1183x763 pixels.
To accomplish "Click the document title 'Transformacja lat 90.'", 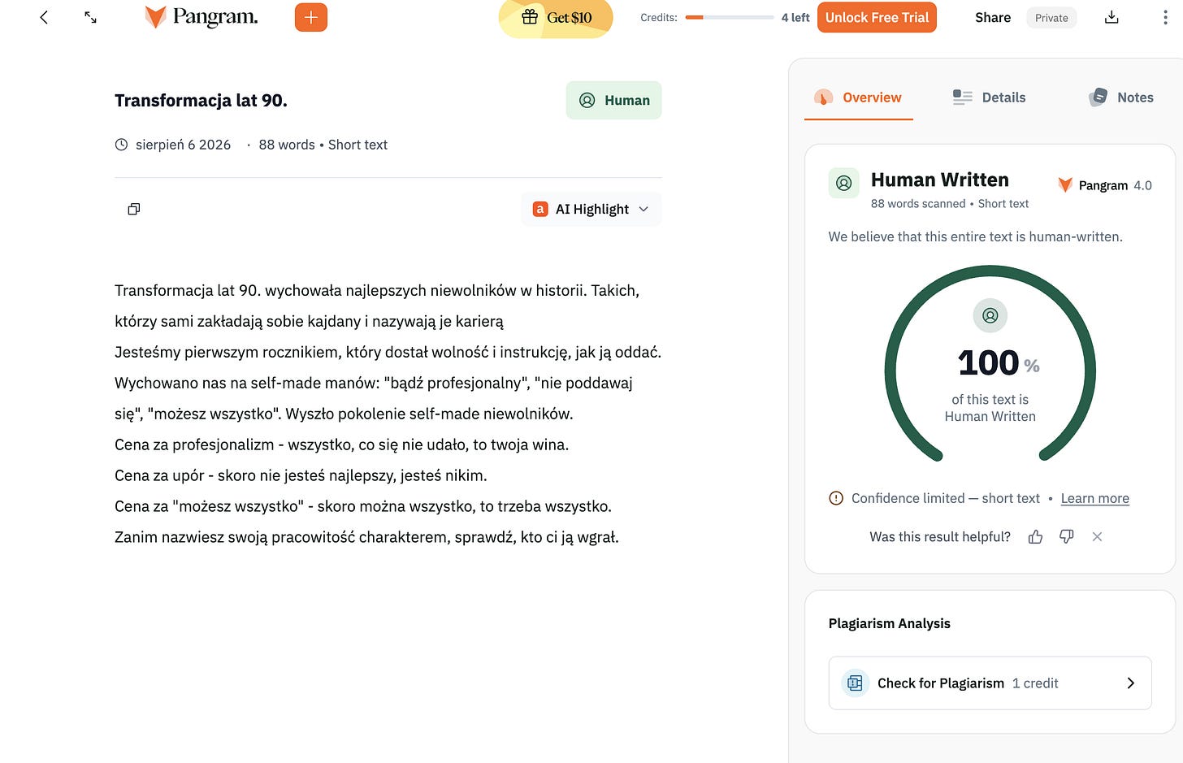I will [201, 101].
